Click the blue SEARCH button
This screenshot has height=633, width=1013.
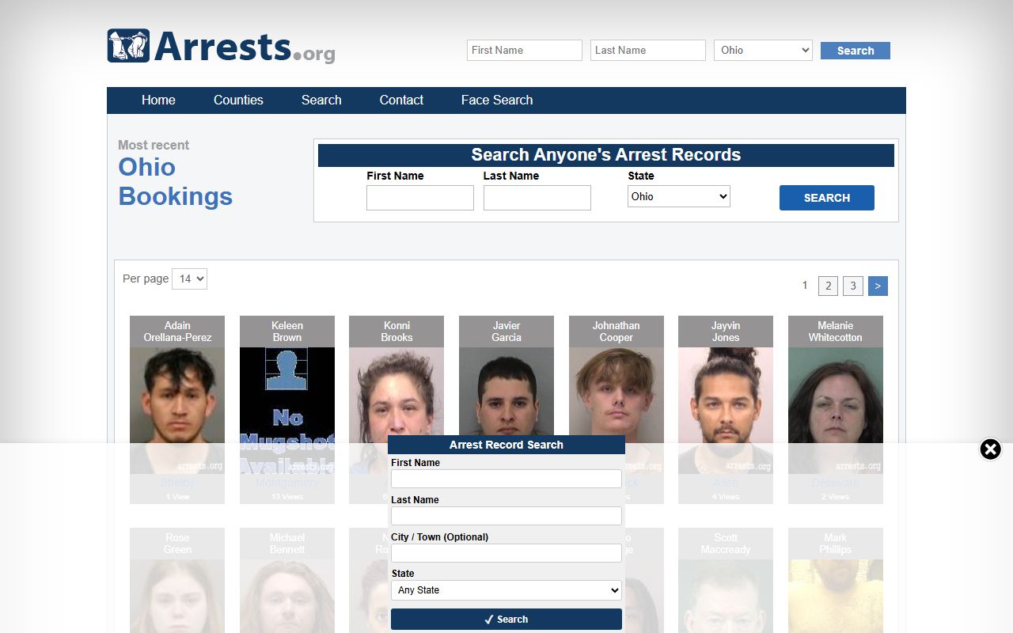pos(827,198)
